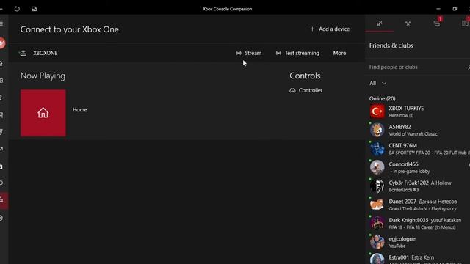This screenshot has width=470, height=264.
Task: Open the Messages tab with notification badge
Action: click(437, 23)
